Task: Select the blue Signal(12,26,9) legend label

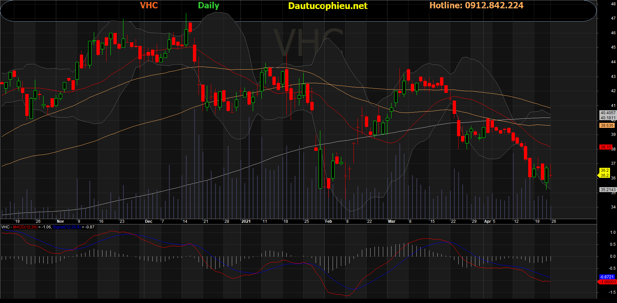Action: 67,227
